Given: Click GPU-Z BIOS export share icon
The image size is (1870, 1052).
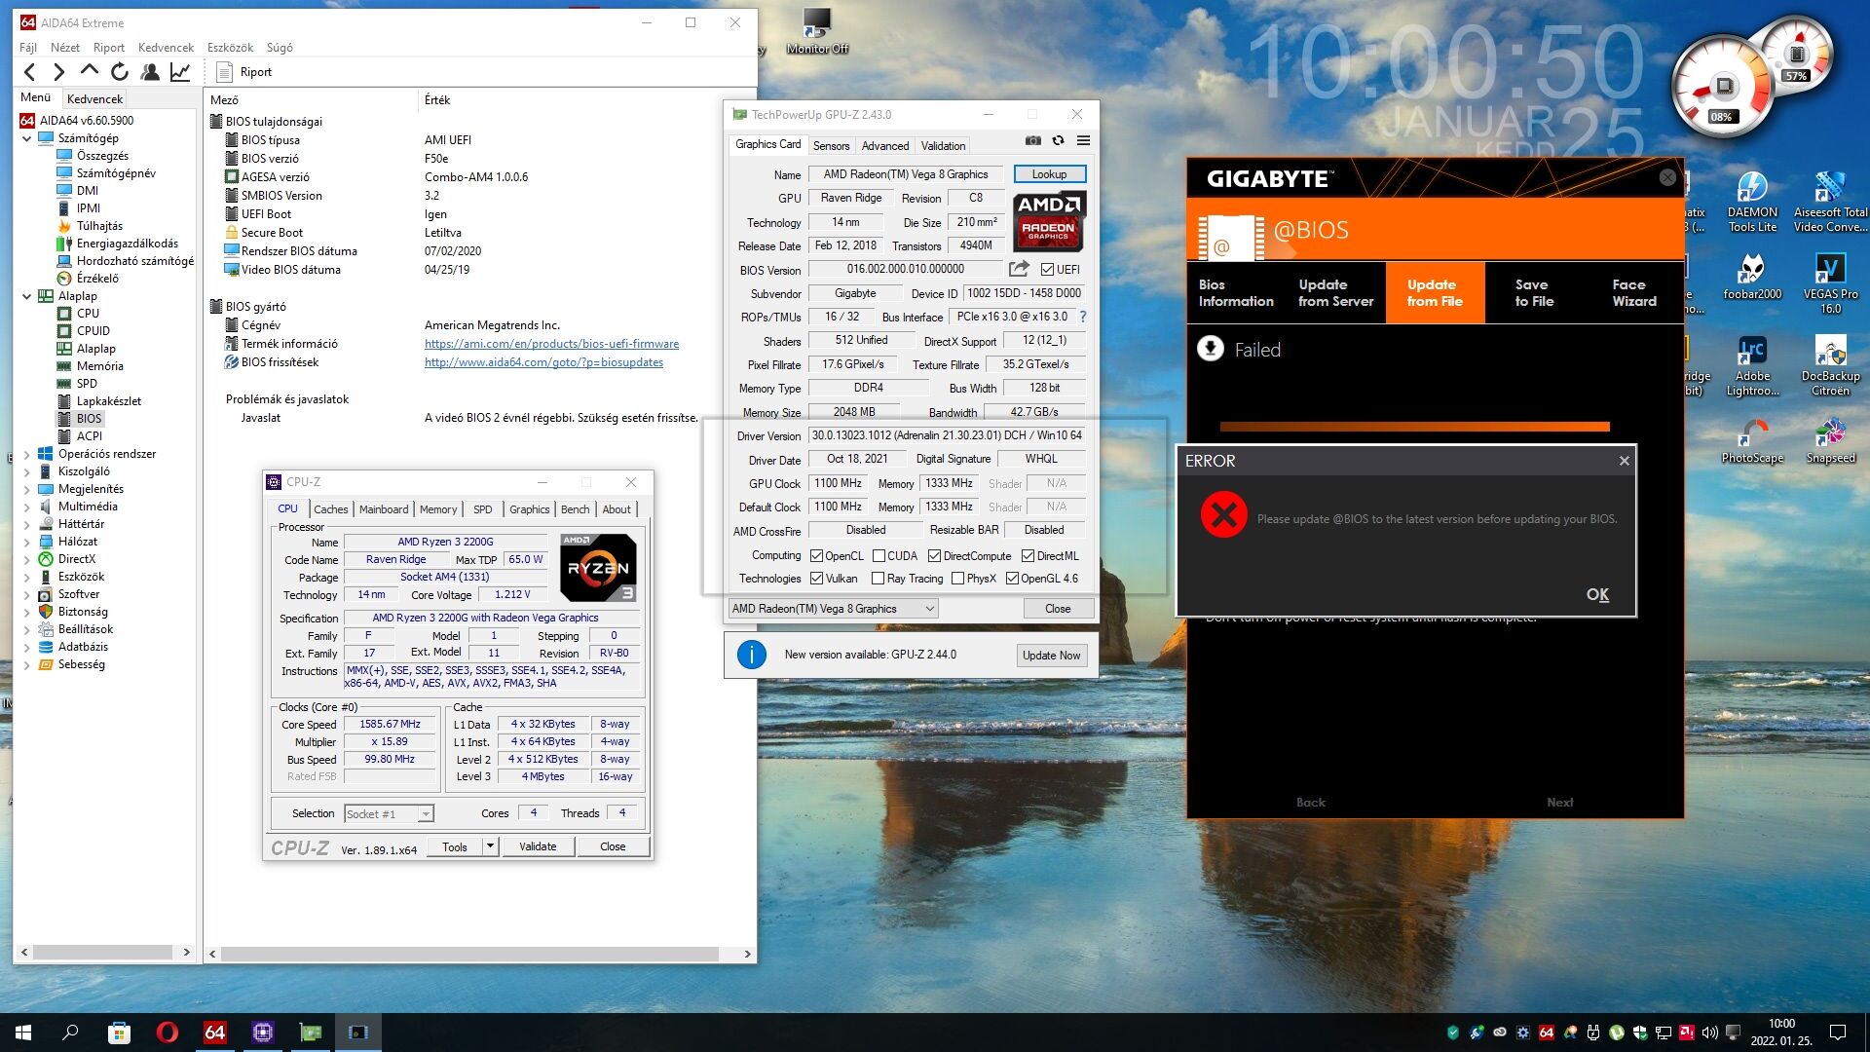Looking at the screenshot, I should 1019,269.
